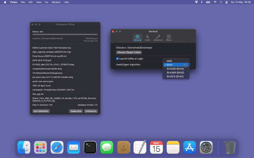Open App Store from the Dock
Screen dimensions: 254x158
[190, 147]
